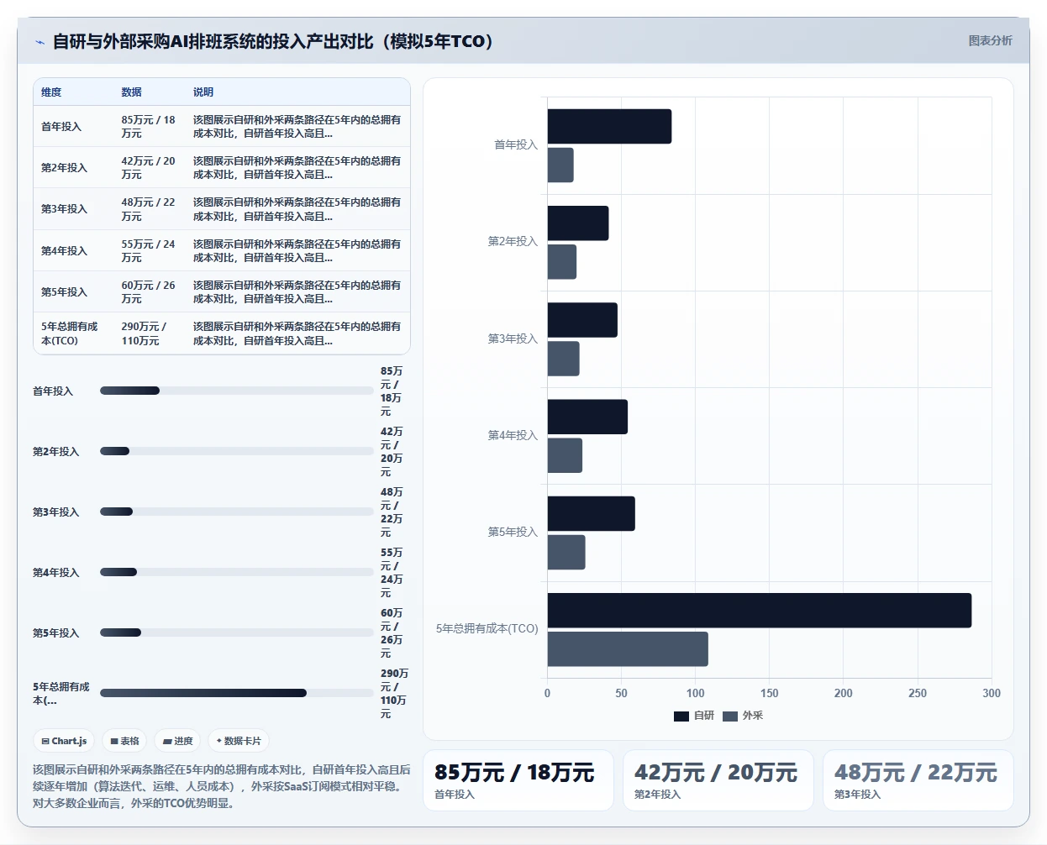Click 第4年投入 in the table's first column
Image resolution: width=1047 pixels, height=845 pixels.
tap(64, 251)
